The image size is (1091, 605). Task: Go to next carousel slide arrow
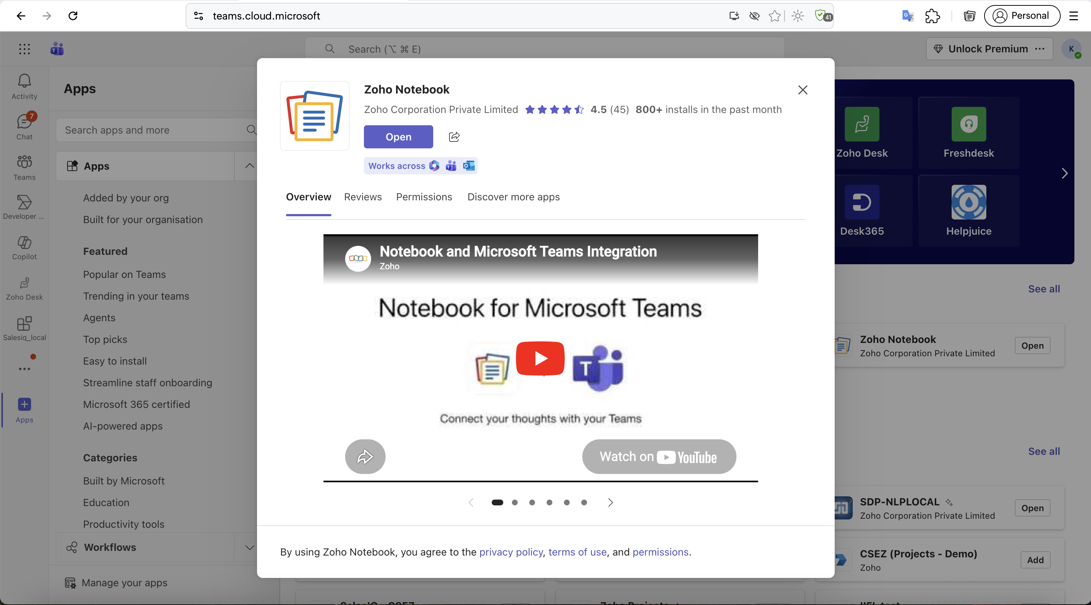coord(610,502)
